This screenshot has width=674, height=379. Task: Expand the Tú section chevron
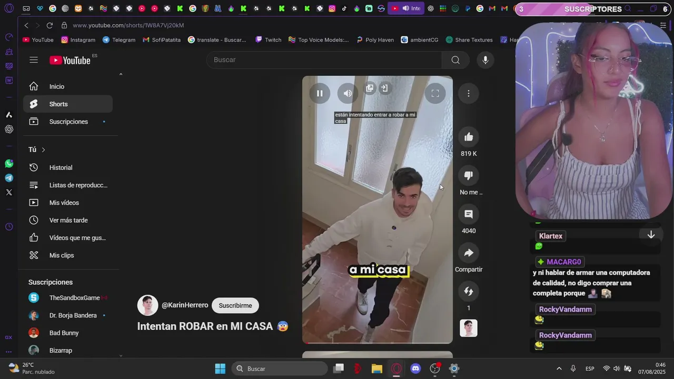tap(43, 150)
